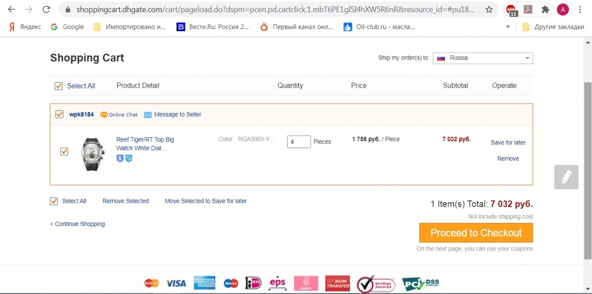Screen dimensions: 592x294
Task: Open the Chrome three-dot menu
Action: (x=580, y=9)
